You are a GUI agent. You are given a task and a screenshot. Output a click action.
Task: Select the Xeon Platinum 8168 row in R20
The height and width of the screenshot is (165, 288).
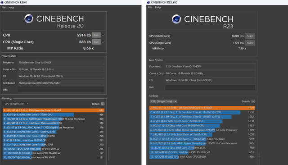54,123
